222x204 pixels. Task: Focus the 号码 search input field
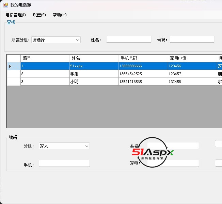[x=192, y=39]
